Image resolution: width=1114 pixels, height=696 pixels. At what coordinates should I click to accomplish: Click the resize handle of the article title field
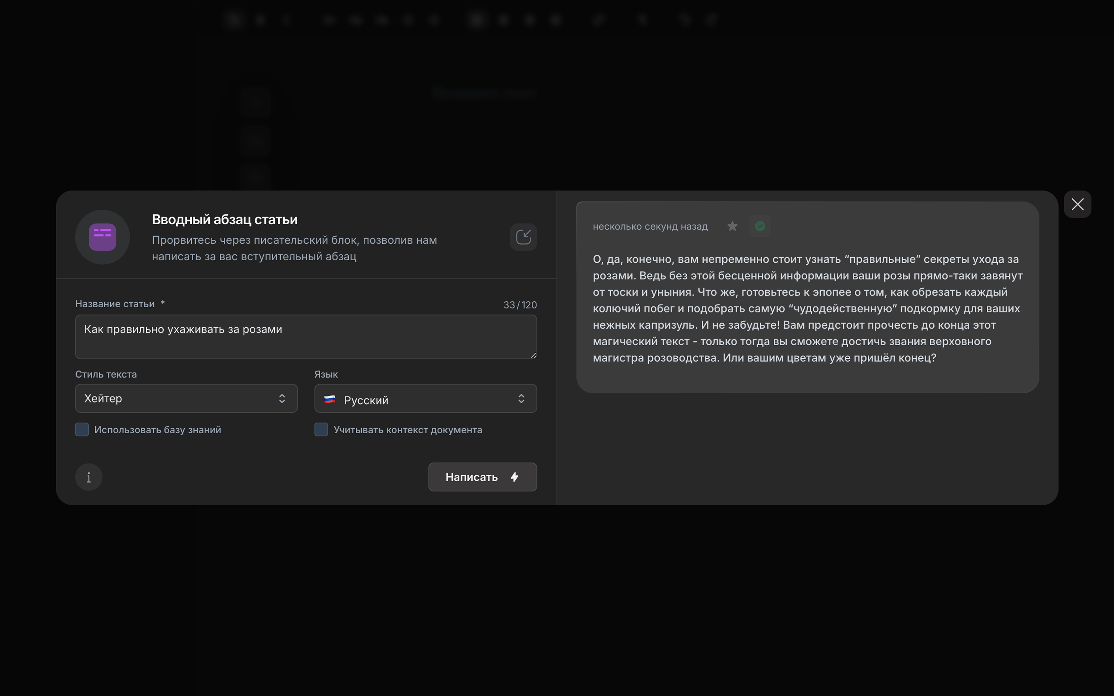tap(534, 356)
